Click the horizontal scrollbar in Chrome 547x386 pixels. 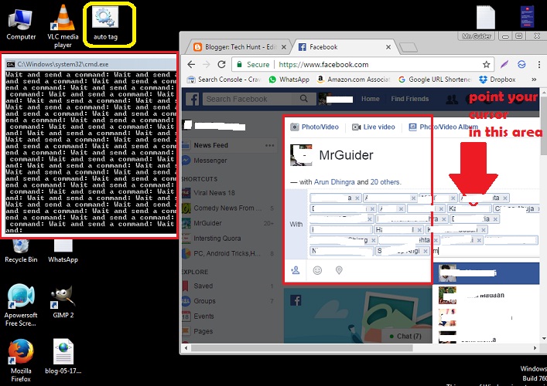302,347
